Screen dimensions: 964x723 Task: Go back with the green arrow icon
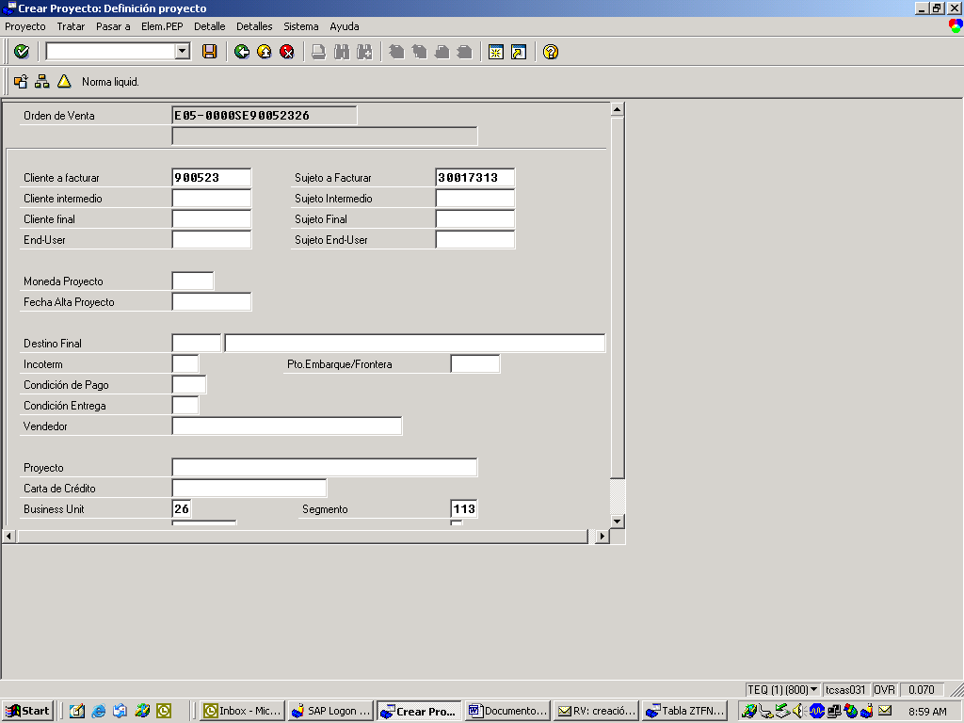click(x=242, y=52)
